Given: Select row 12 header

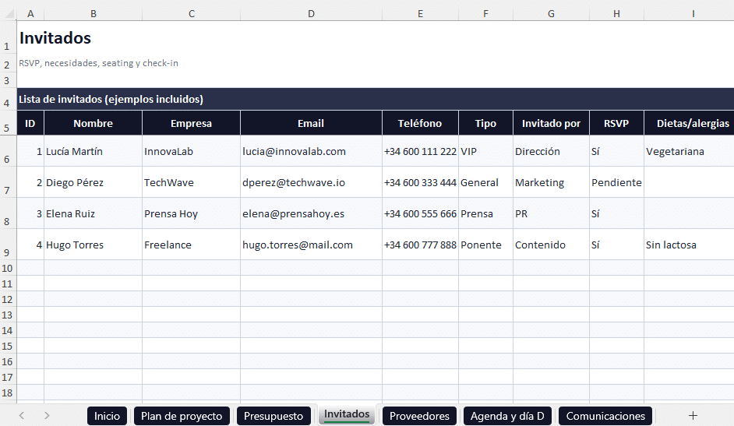Looking at the screenshot, I should [x=7, y=299].
